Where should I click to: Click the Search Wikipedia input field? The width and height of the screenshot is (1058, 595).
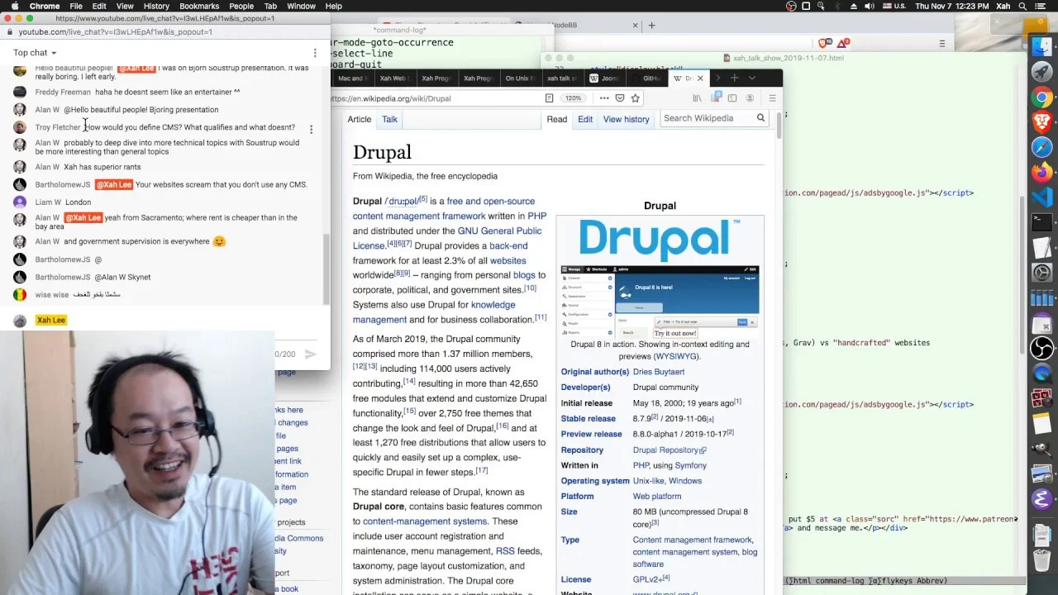(707, 118)
